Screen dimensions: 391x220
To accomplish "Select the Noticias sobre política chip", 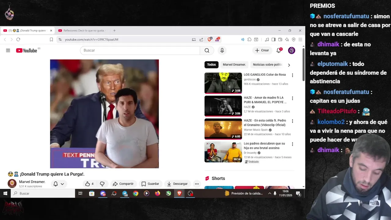I will click(267, 64).
